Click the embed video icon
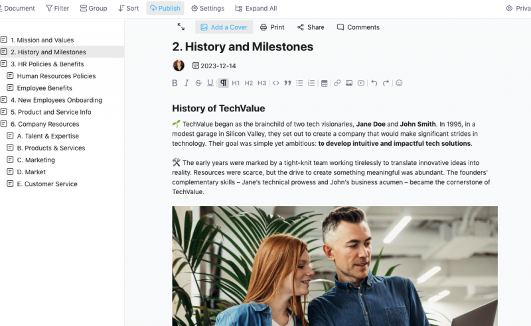Viewport: 531px width, 326px height. coord(361,83)
